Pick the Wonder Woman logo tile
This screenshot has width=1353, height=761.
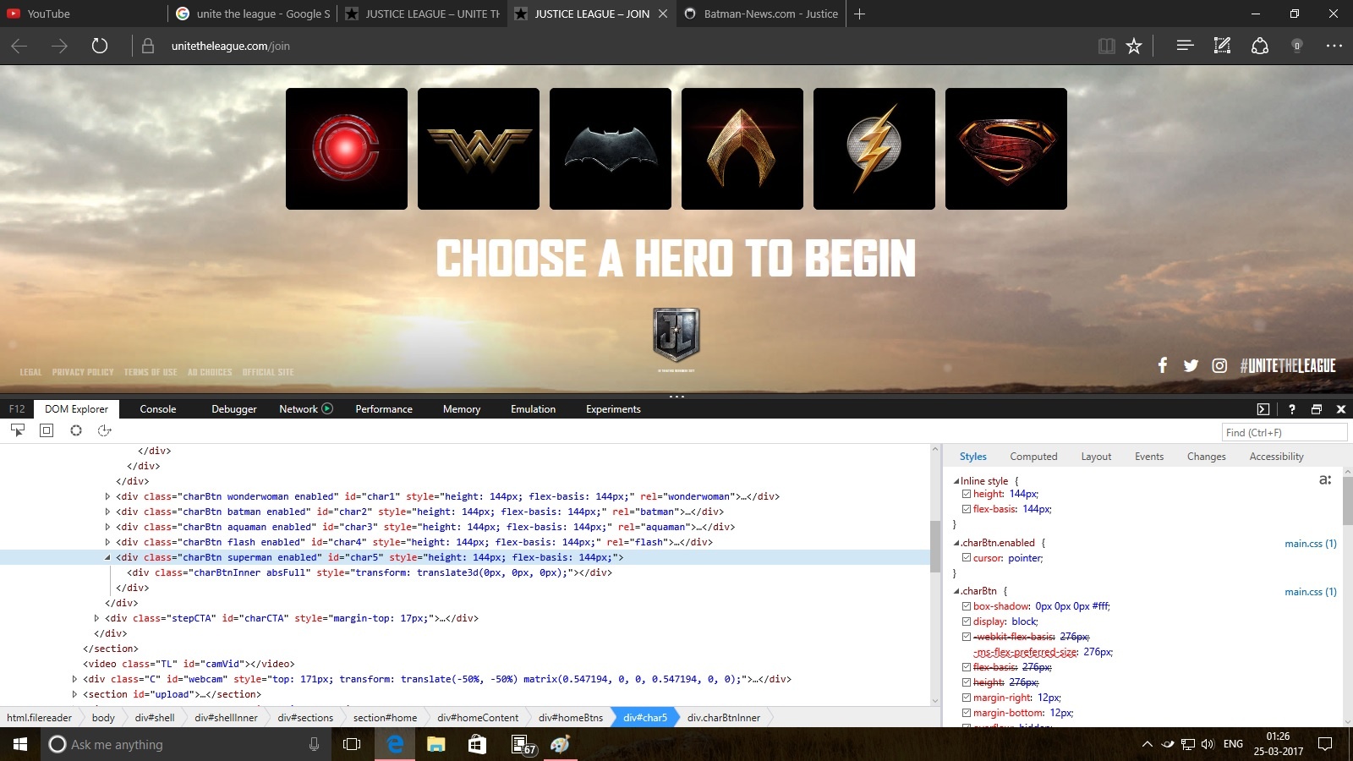tap(479, 149)
